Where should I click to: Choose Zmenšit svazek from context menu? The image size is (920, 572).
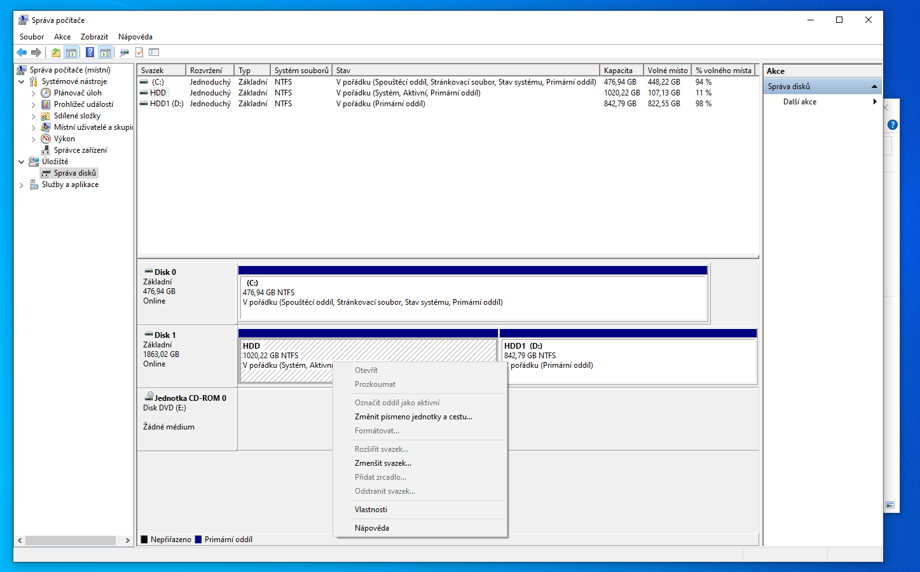[383, 463]
